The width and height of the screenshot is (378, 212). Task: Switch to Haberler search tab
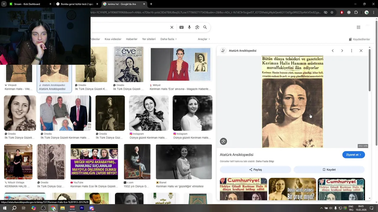coord(132,39)
